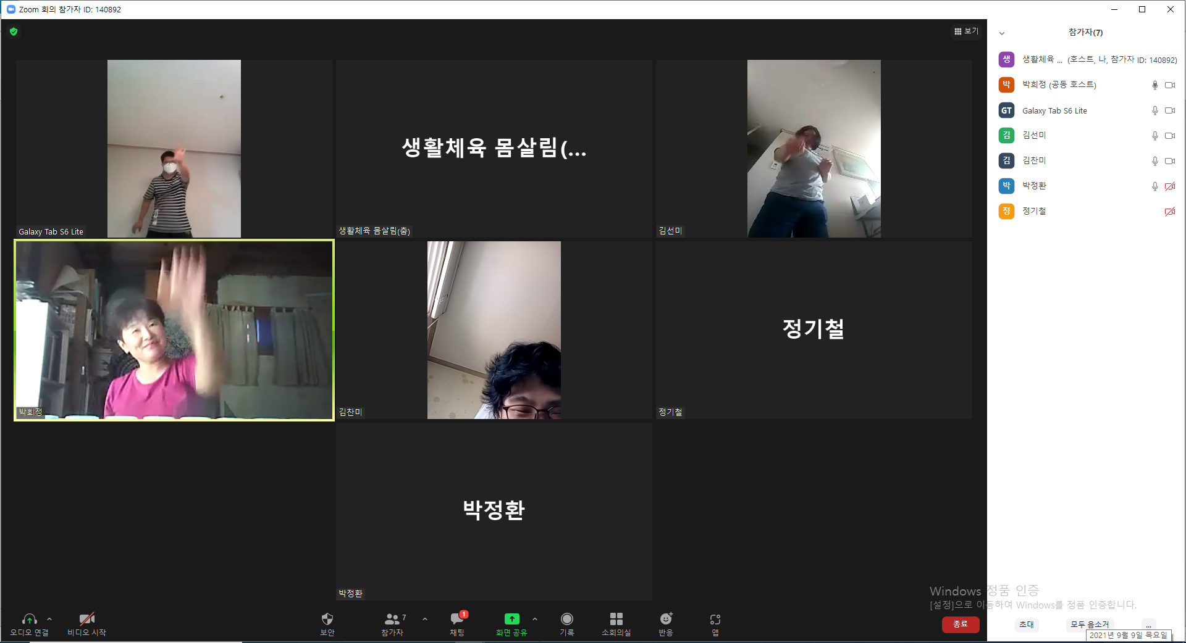The height and width of the screenshot is (643, 1186).
Task: Toggle microphone for 박정환 in list
Action: [x=1155, y=186]
